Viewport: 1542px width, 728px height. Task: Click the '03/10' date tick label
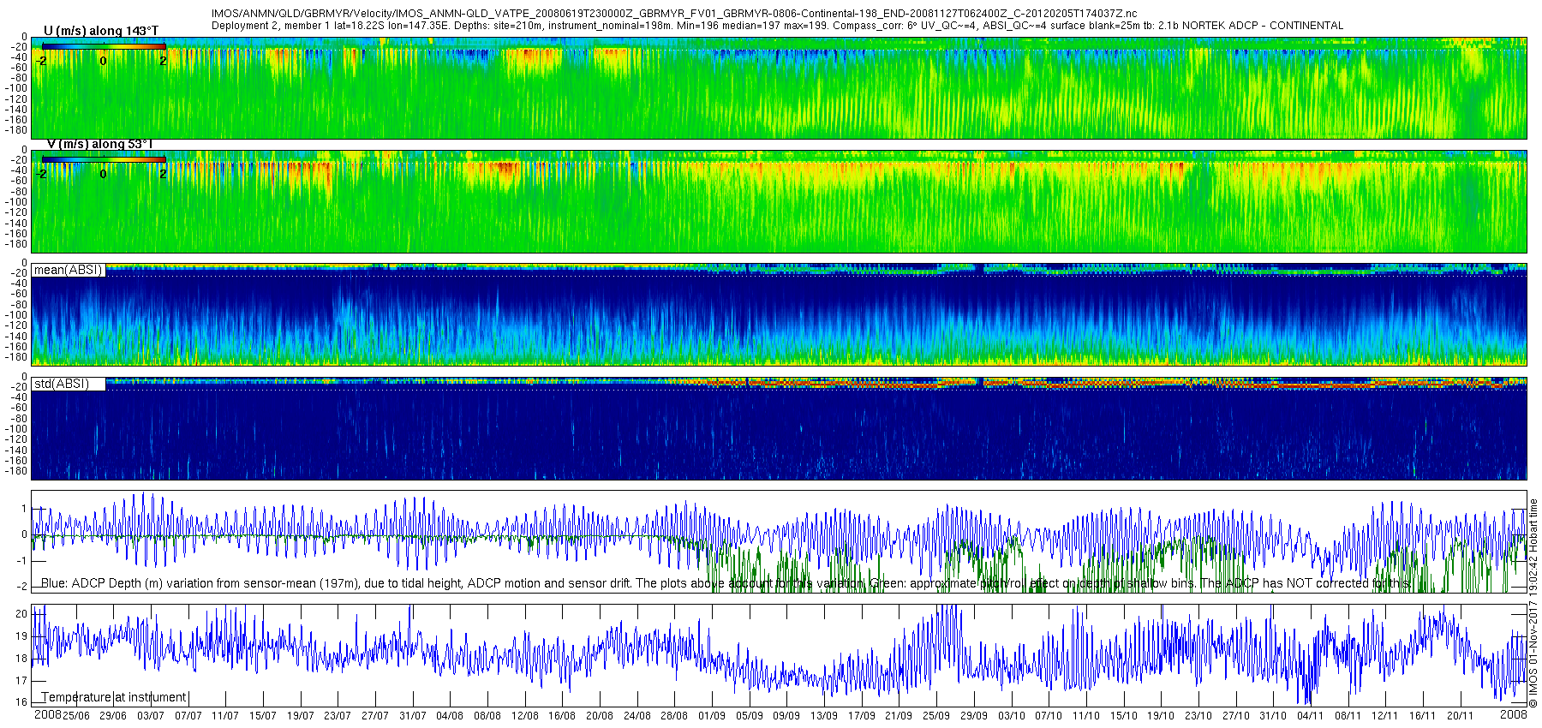coord(1012,715)
